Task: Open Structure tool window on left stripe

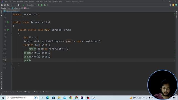Action: click(1, 75)
